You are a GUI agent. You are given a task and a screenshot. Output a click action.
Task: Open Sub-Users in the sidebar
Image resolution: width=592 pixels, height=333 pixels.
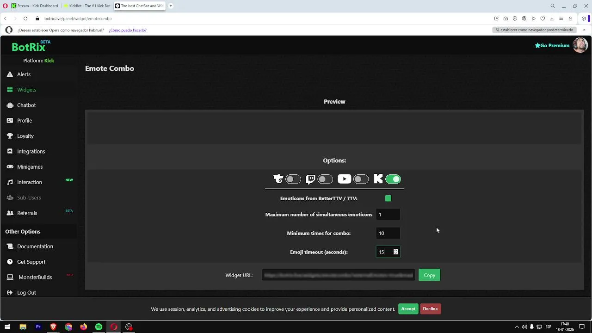pyautogui.click(x=29, y=197)
